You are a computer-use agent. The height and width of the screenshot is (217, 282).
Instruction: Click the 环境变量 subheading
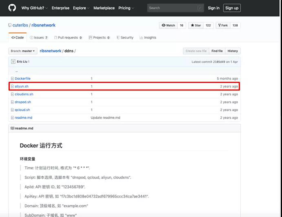tap(27, 159)
